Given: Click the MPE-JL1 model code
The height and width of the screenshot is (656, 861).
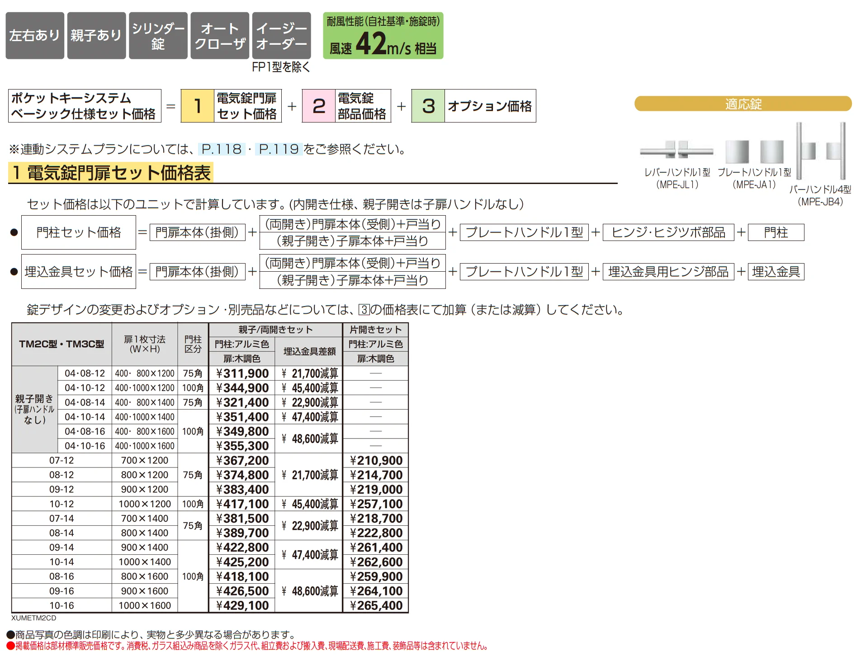Looking at the screenshot, I should [x=677, y=184].
